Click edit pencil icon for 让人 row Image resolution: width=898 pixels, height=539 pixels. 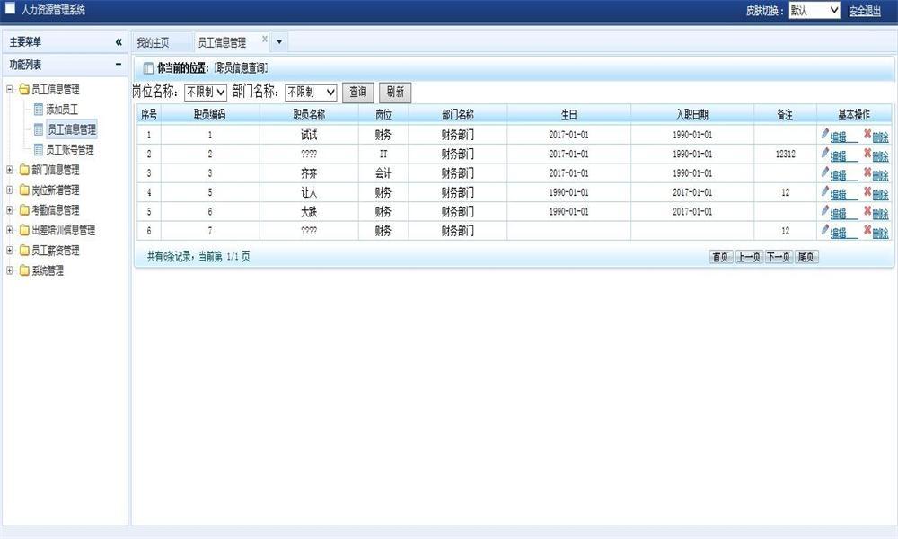pos(824,191)
